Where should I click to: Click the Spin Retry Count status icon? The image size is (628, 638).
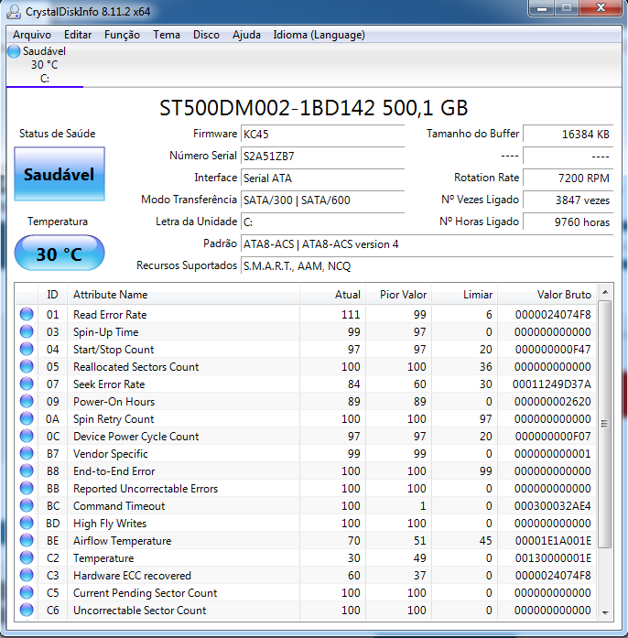[27, 418]
